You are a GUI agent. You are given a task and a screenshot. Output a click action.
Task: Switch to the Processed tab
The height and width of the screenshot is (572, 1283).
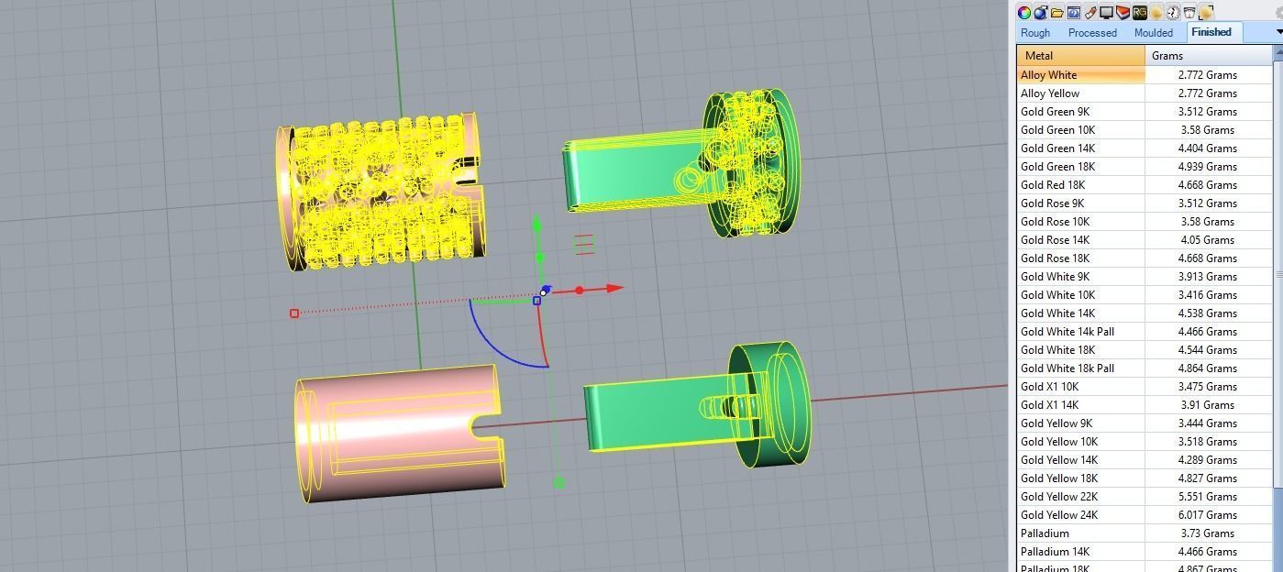click(1092, 33)
